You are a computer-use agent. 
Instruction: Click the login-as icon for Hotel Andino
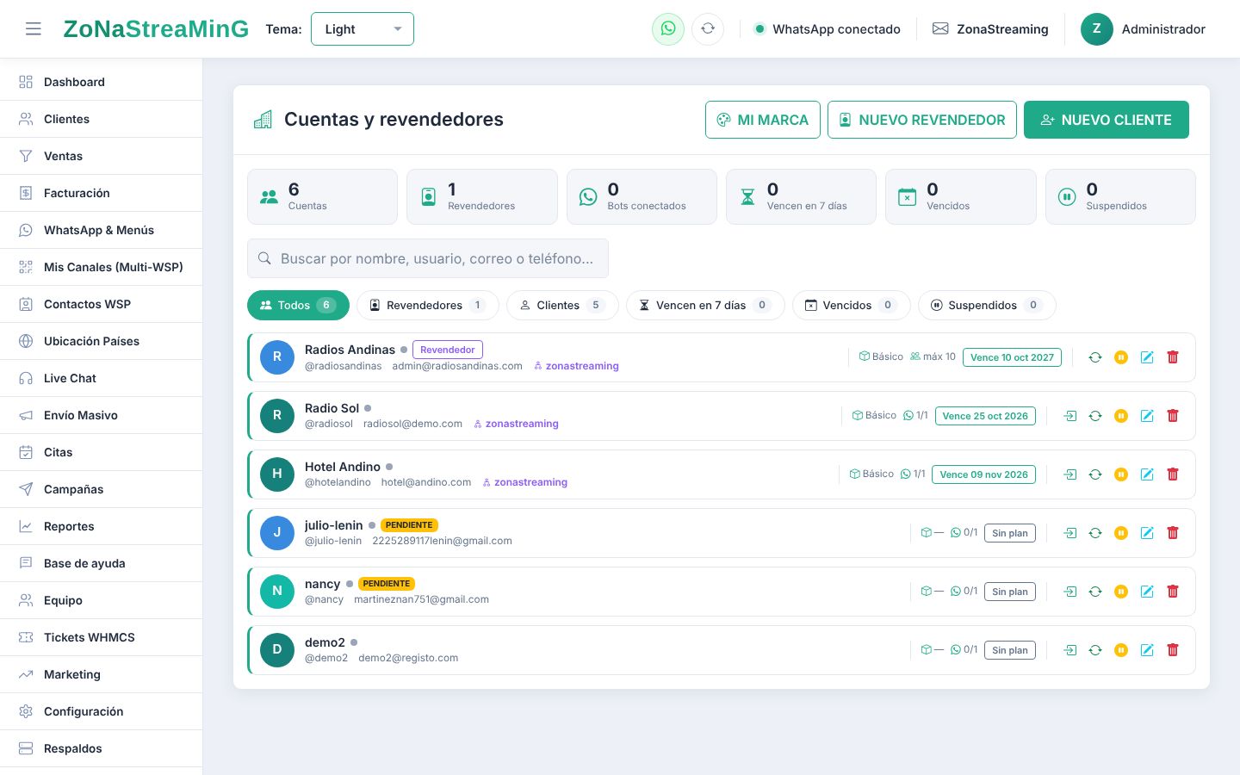[x=1069, y=474]
